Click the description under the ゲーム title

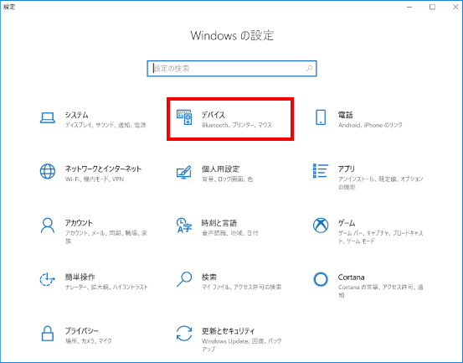point(381,237)
